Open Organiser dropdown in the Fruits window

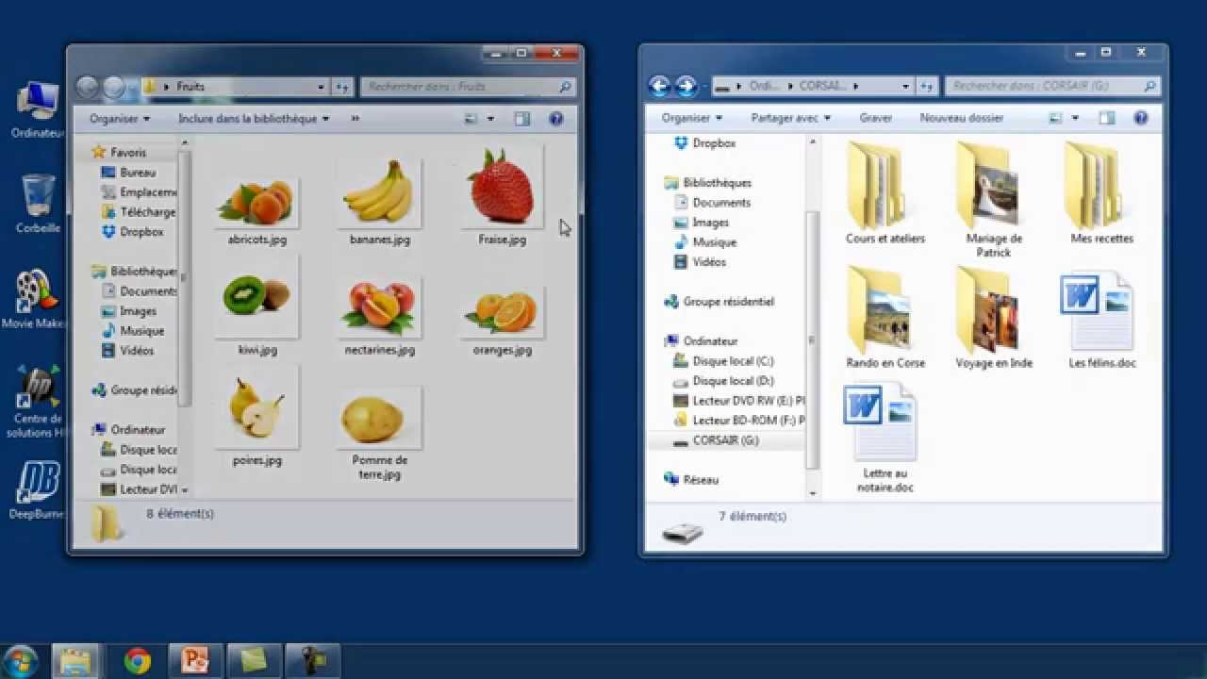point(120,119)
